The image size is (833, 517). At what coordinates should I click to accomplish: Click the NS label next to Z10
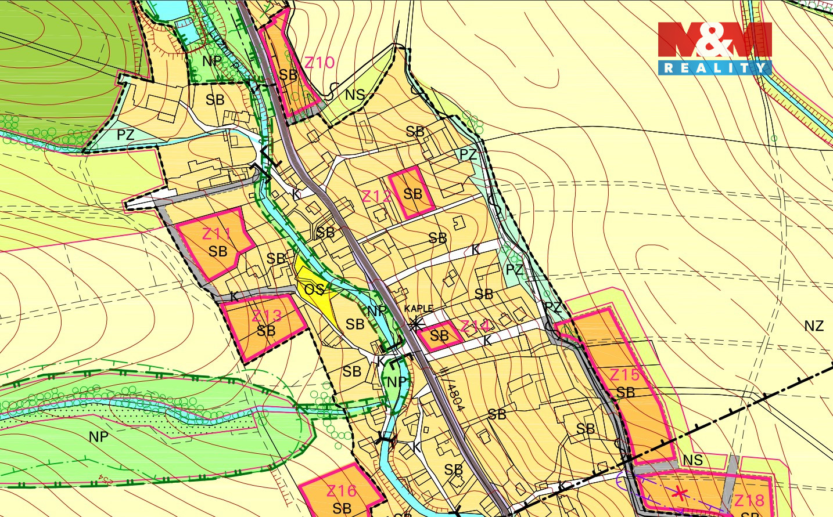pos(355,94)
